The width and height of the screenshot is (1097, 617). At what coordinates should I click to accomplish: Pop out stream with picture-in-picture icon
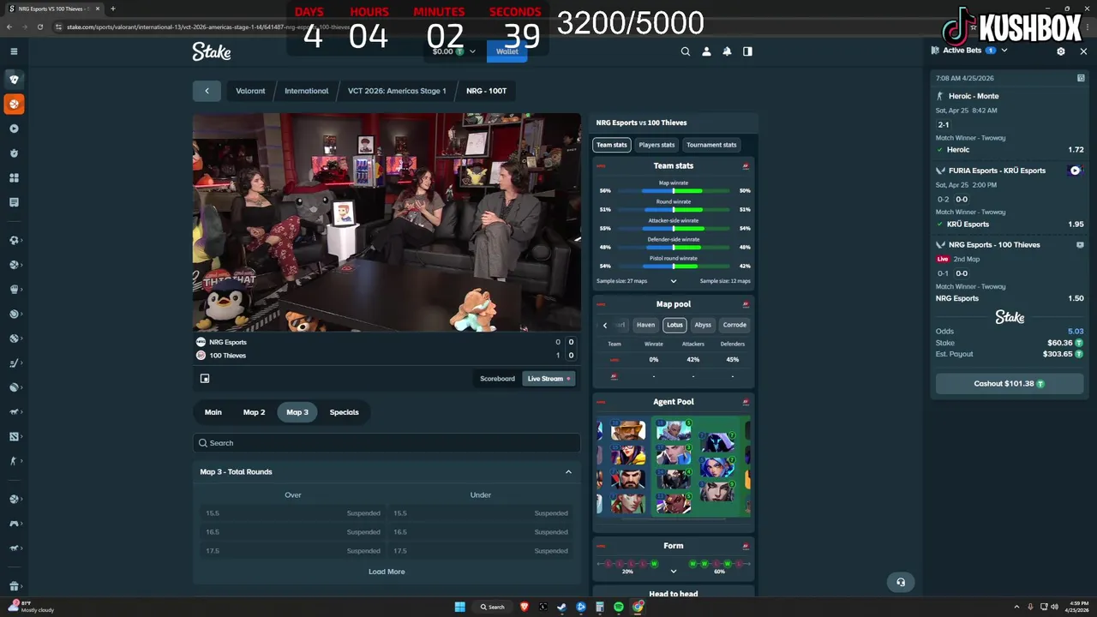point(205,378)
